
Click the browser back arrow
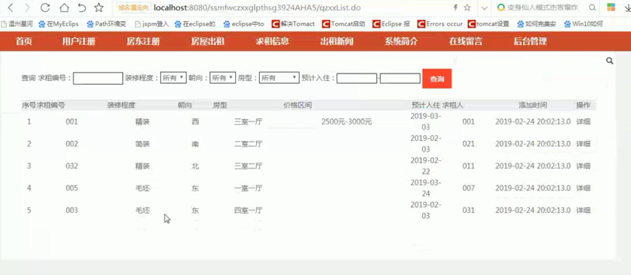11,7
